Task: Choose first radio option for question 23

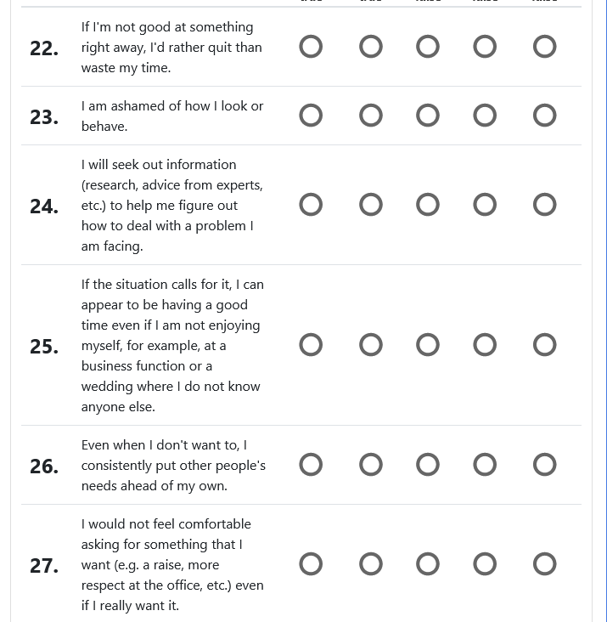Action: click(x=311, y=116)
